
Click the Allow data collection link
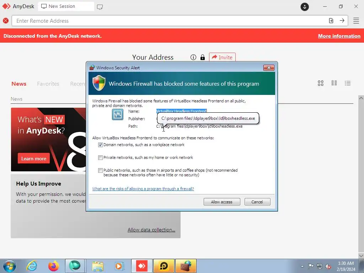pos(151,230)
